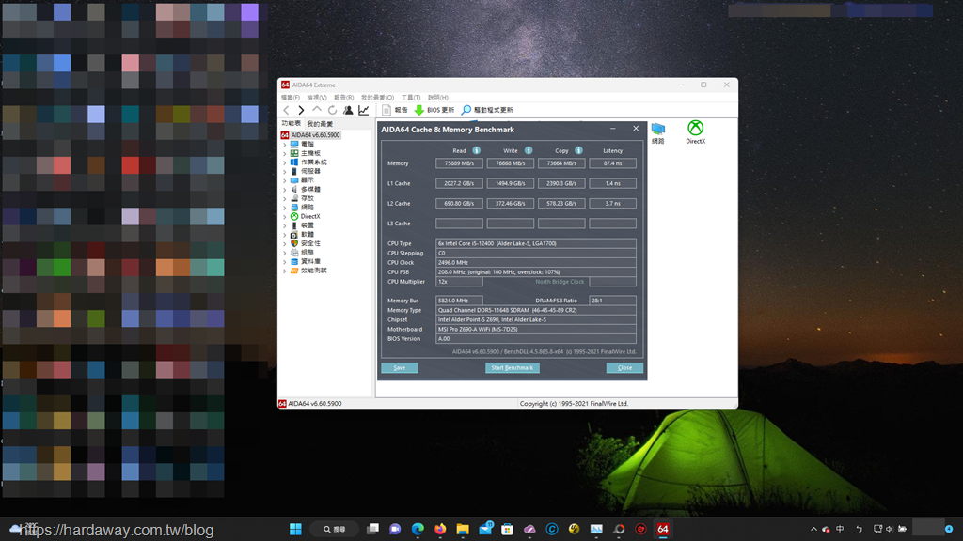Screen dimensions: 963x541
Task: Click the BIOS 更新 green arrow button
Action: [x=434, y=110]
